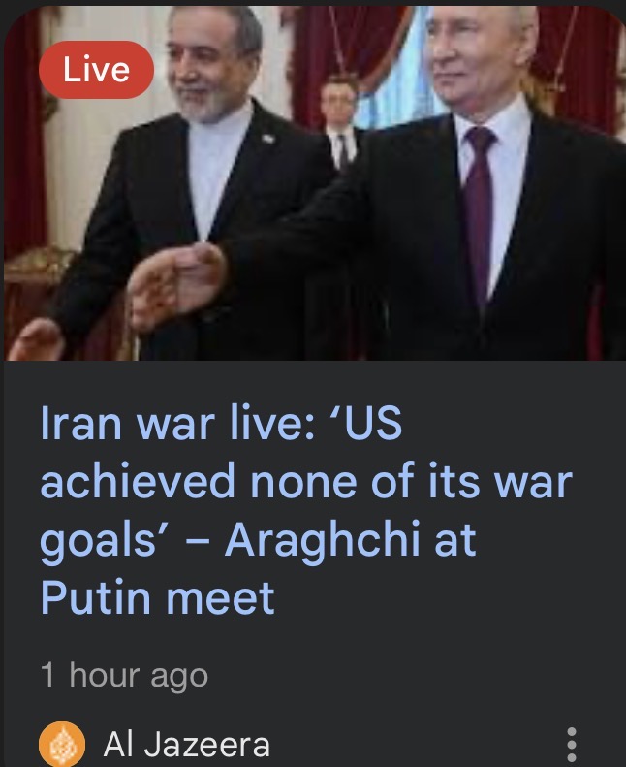Image resolution: width=626 pixels, height=767 pixels.
Task: Click the word 'goals' in the headline
Action: pos(97,541)
